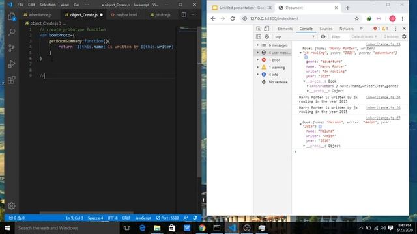Bookmark this page with the star icon

click(356, 19)
